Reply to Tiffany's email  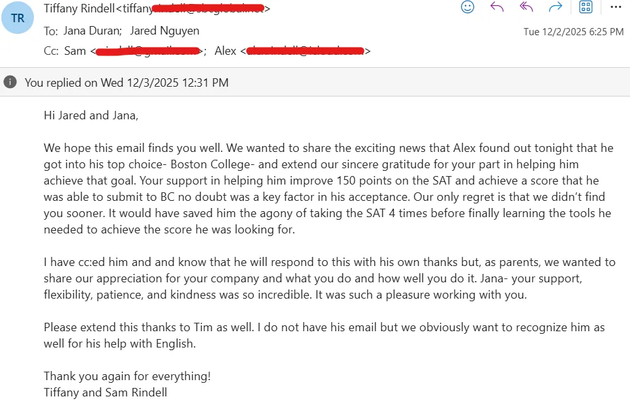point(497,7)
